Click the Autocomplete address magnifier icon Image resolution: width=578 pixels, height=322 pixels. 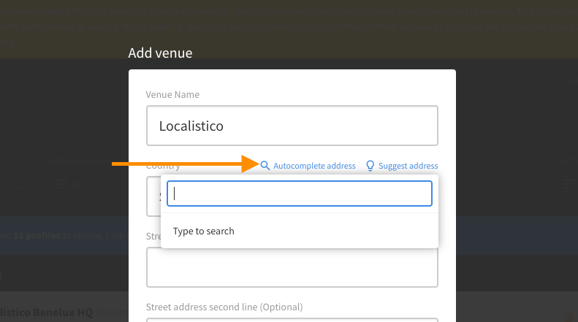pos(265,166)
